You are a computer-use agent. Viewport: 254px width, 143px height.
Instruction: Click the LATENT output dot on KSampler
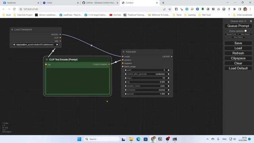coord(171,56)
